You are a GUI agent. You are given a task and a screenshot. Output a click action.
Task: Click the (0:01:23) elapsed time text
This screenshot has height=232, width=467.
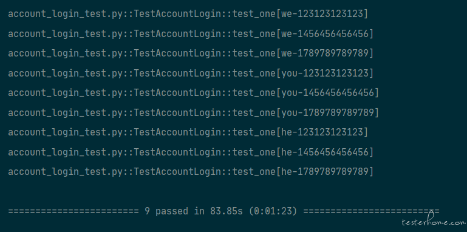273,211
